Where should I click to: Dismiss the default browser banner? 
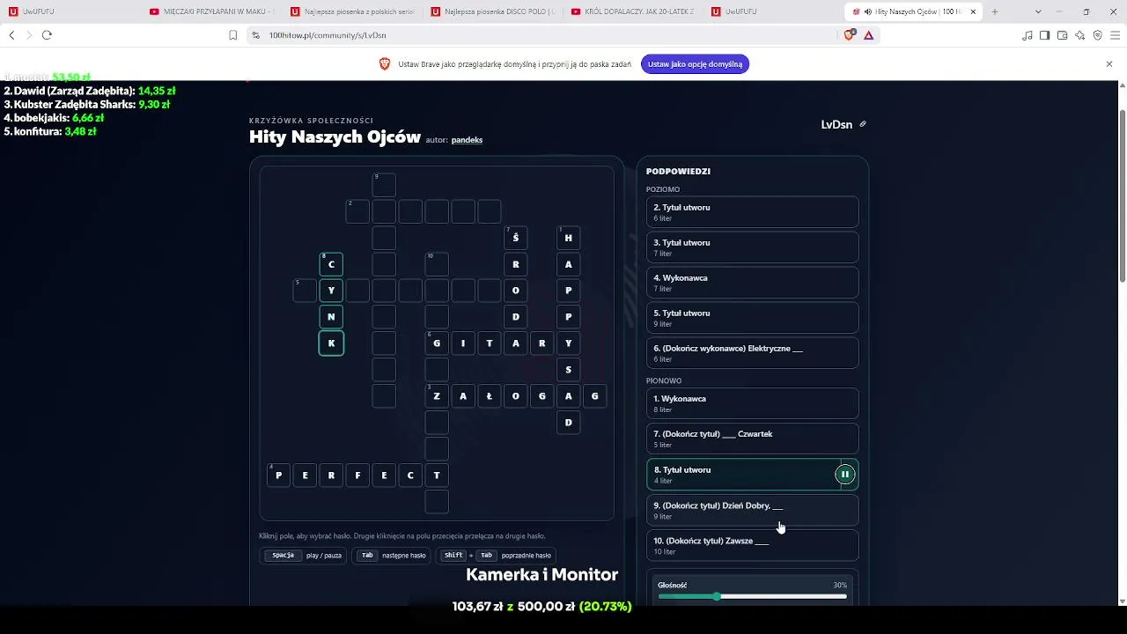(x=1109, y=64)
